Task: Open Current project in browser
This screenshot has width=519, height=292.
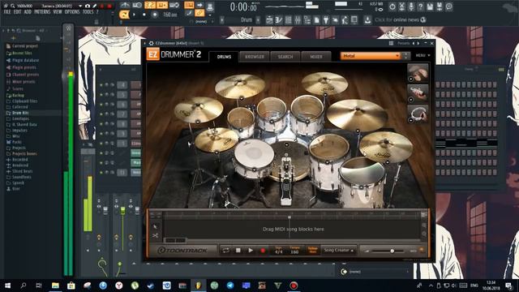Action: 24,46
